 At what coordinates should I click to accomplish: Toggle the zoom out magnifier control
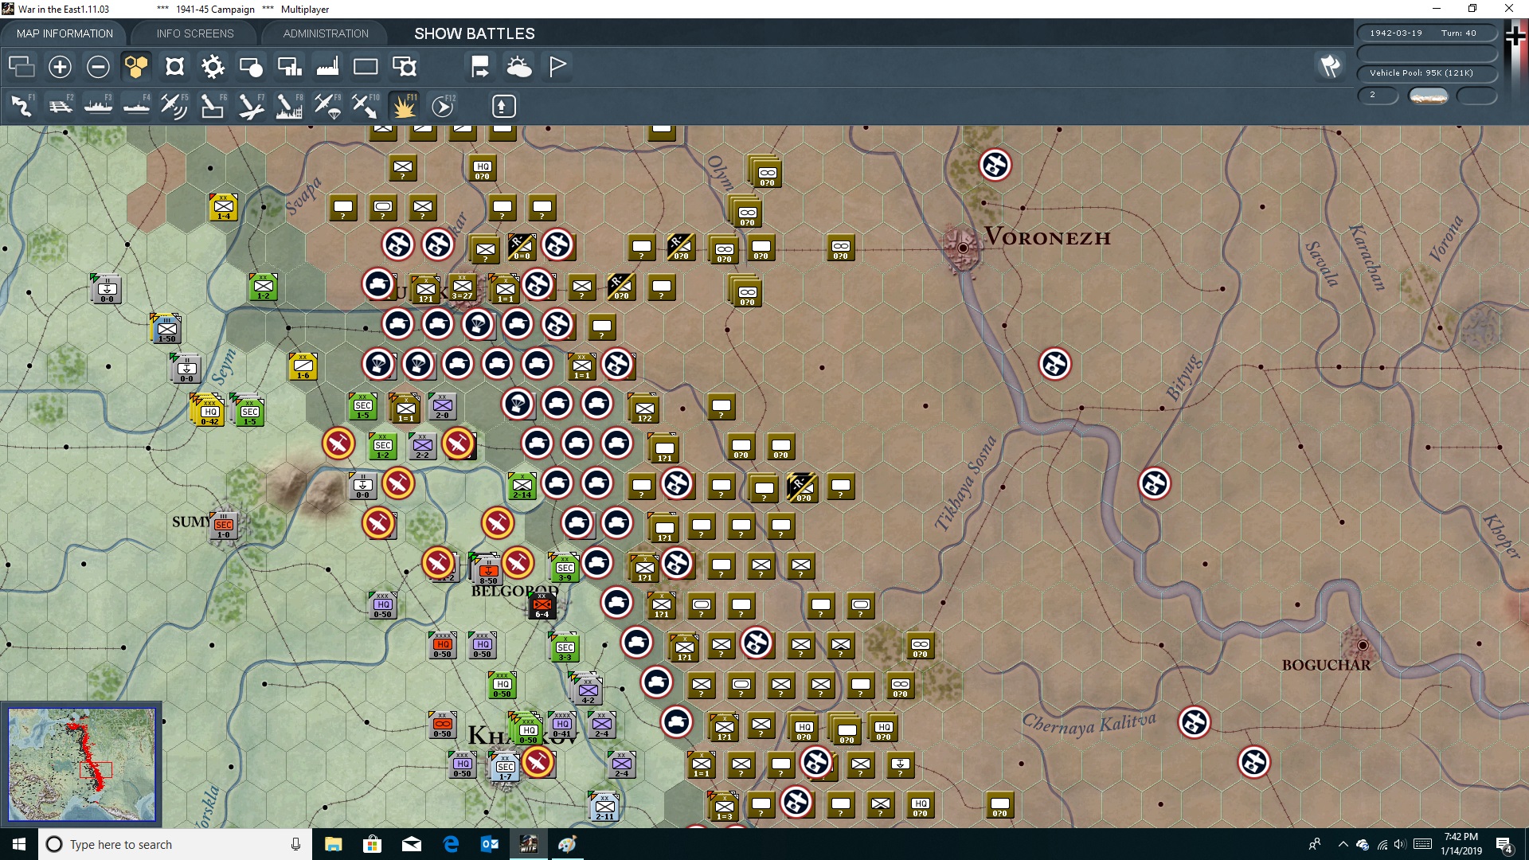(x=98, y=67)
